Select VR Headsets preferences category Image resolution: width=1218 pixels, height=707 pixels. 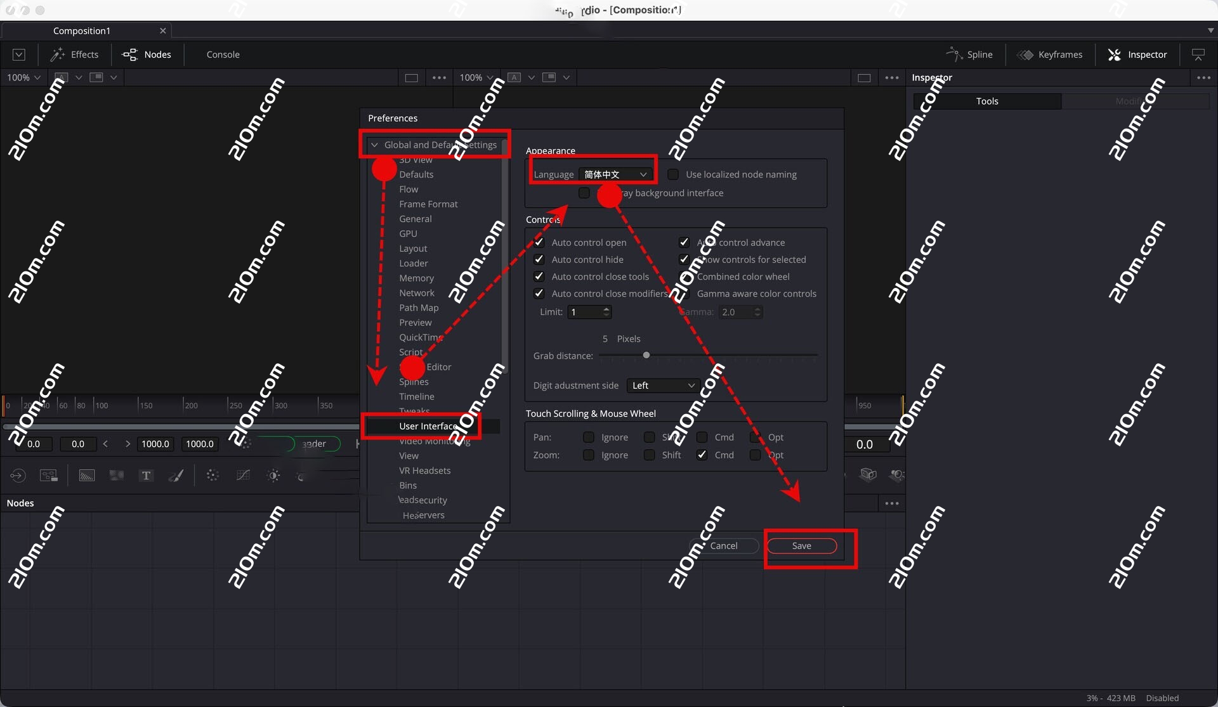[x=425, y=470]
